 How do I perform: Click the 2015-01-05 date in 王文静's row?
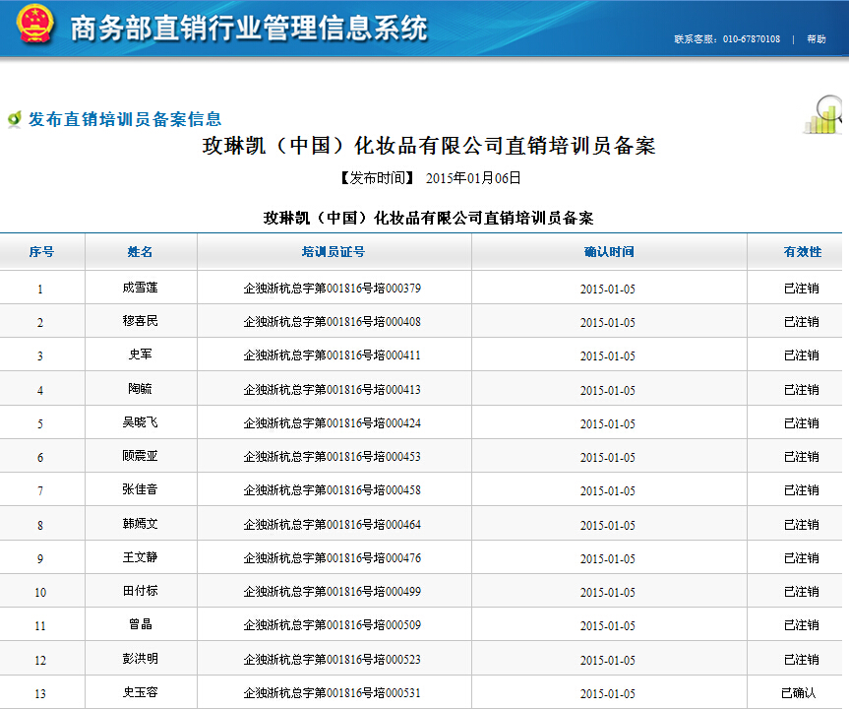[x=608, y=559]
